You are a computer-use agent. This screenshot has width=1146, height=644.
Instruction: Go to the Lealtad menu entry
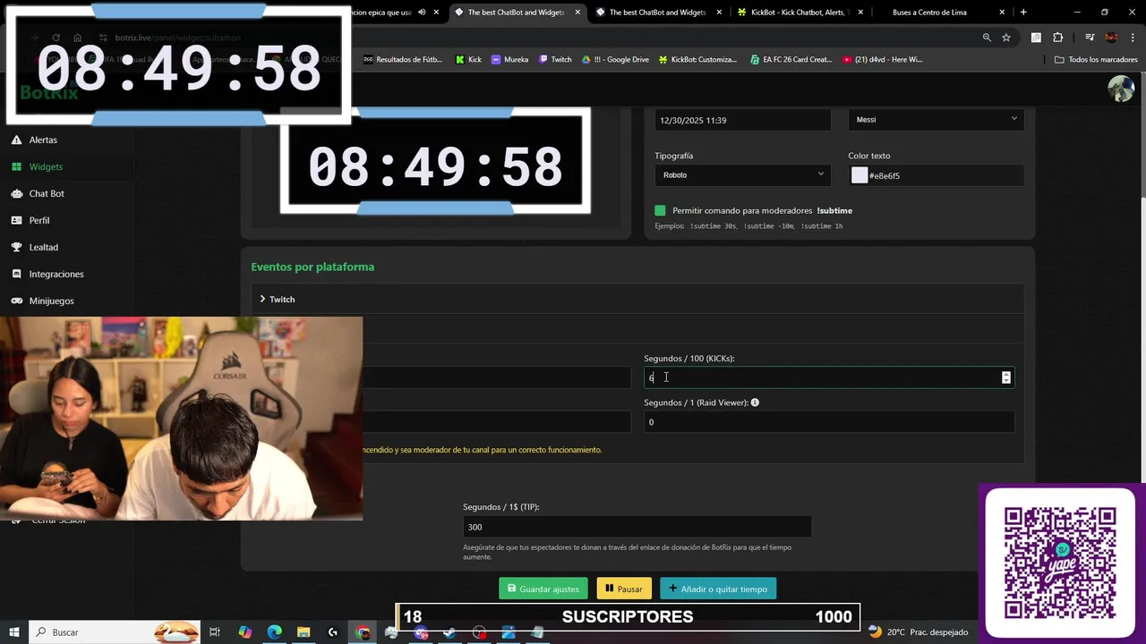43,247
